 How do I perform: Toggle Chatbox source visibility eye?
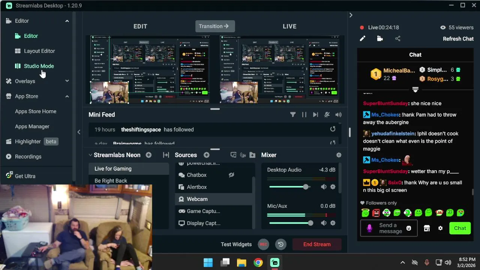231,175
